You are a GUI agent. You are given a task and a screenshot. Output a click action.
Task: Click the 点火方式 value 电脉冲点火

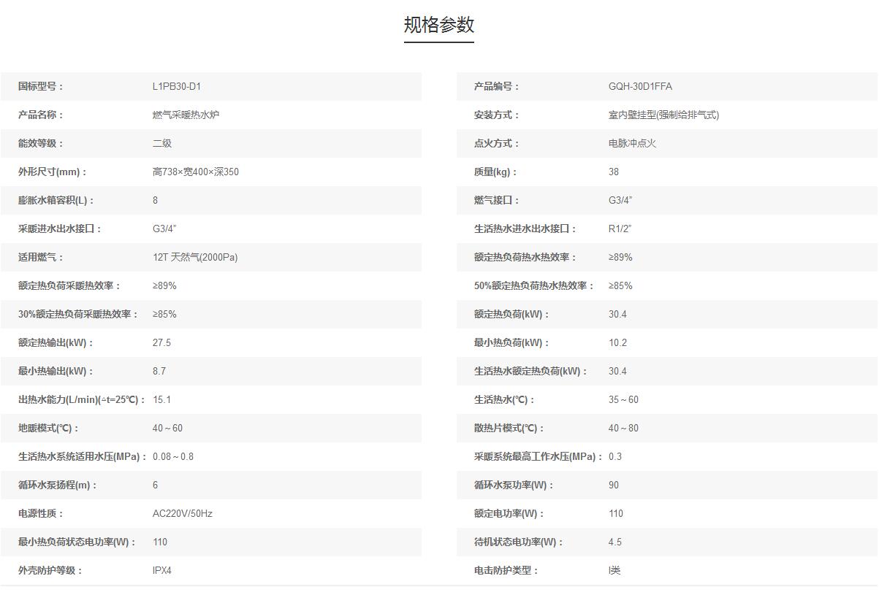[x=632, y=143]
